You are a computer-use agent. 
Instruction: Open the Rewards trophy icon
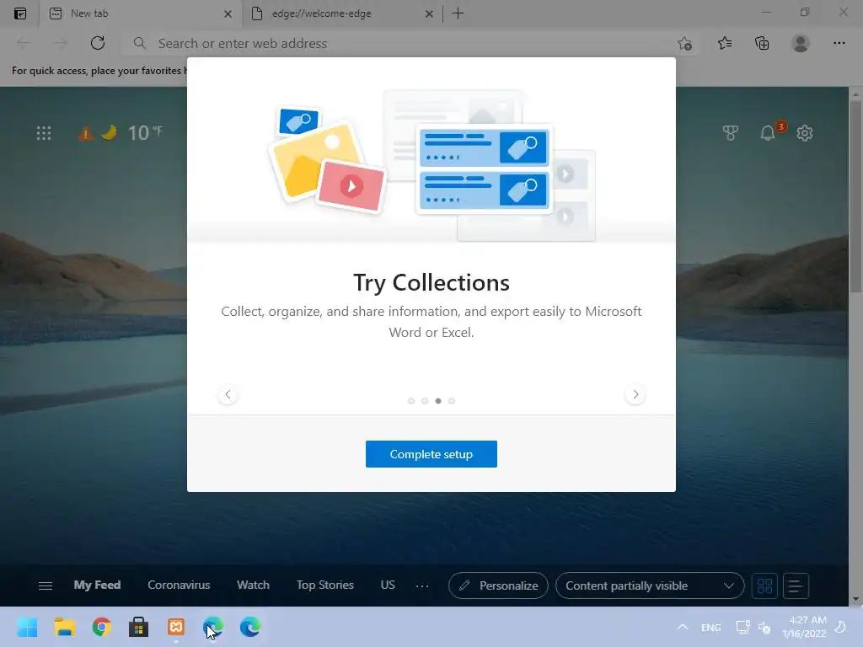pos(731,133)
